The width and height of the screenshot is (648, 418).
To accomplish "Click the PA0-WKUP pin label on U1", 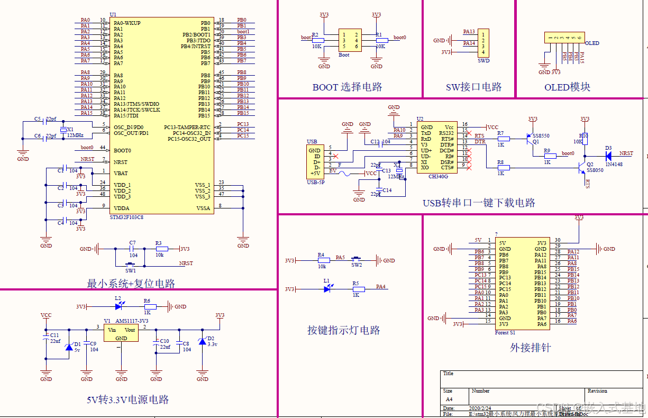I will [x=127, y=23].
